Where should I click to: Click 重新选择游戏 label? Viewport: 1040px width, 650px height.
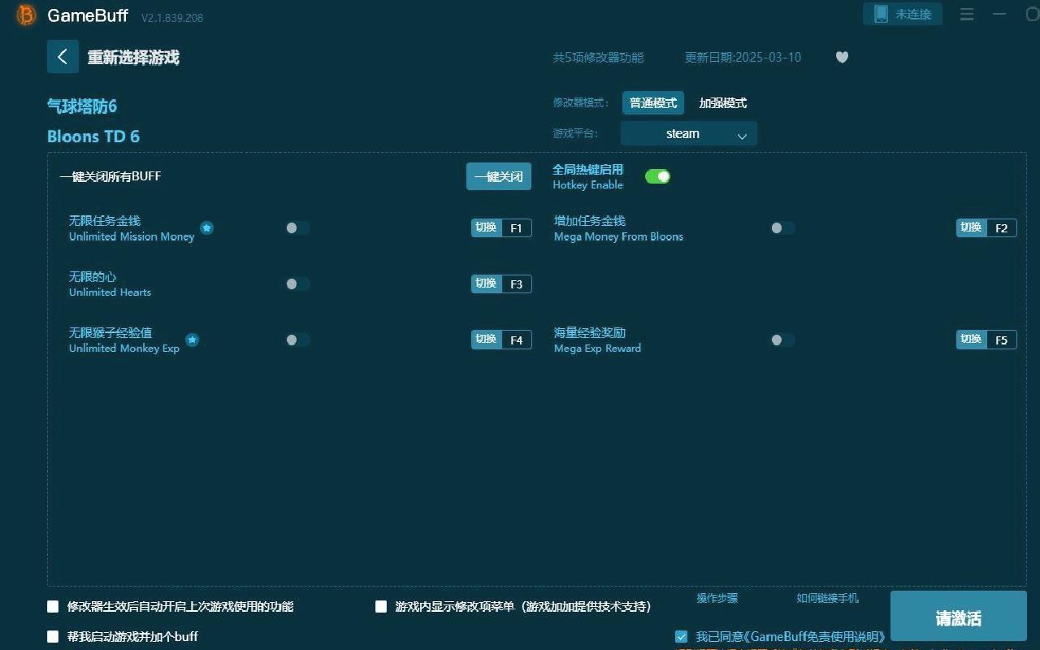pyautogui.click(x=133, y=58)
